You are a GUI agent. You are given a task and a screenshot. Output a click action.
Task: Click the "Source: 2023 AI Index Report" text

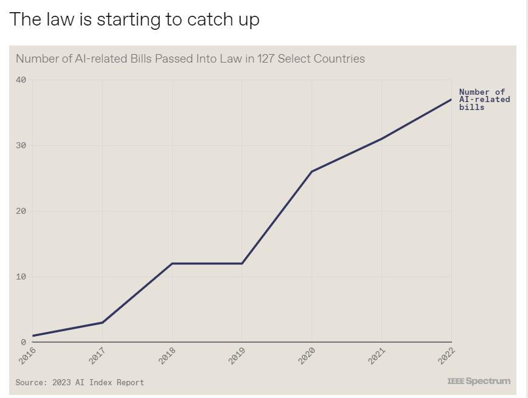[x=80, y=383]
